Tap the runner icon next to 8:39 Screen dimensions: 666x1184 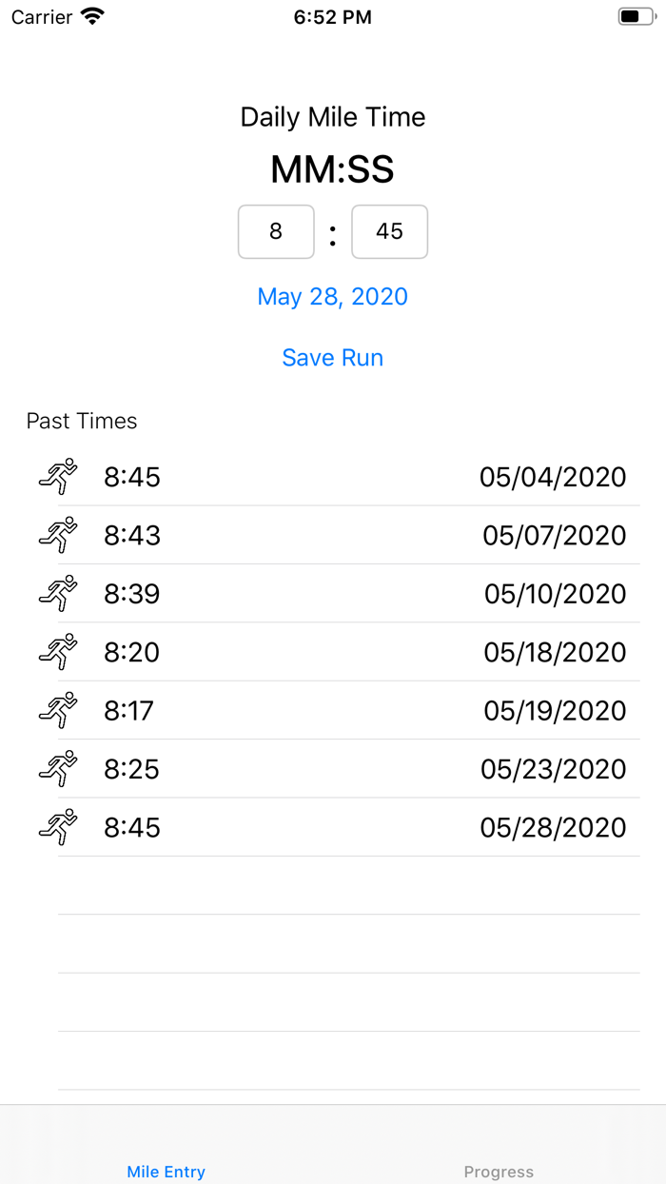coord(58,594)
